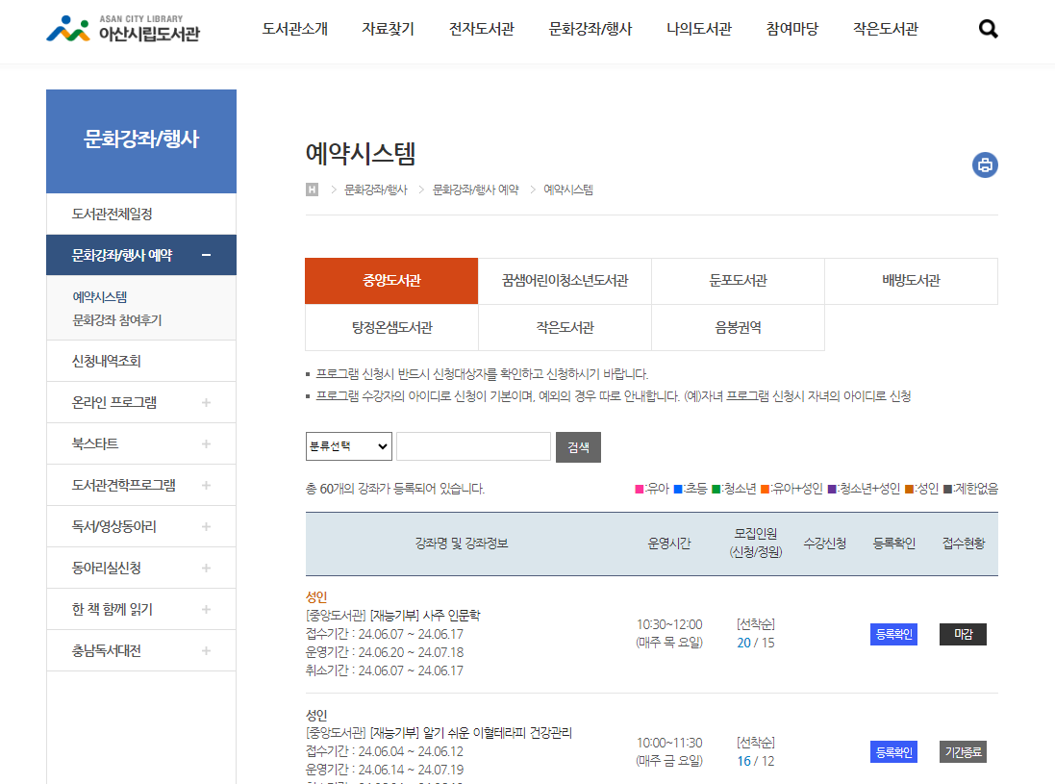
Task: Click the 초등 blue legend swatch
Action: [678, 490]
